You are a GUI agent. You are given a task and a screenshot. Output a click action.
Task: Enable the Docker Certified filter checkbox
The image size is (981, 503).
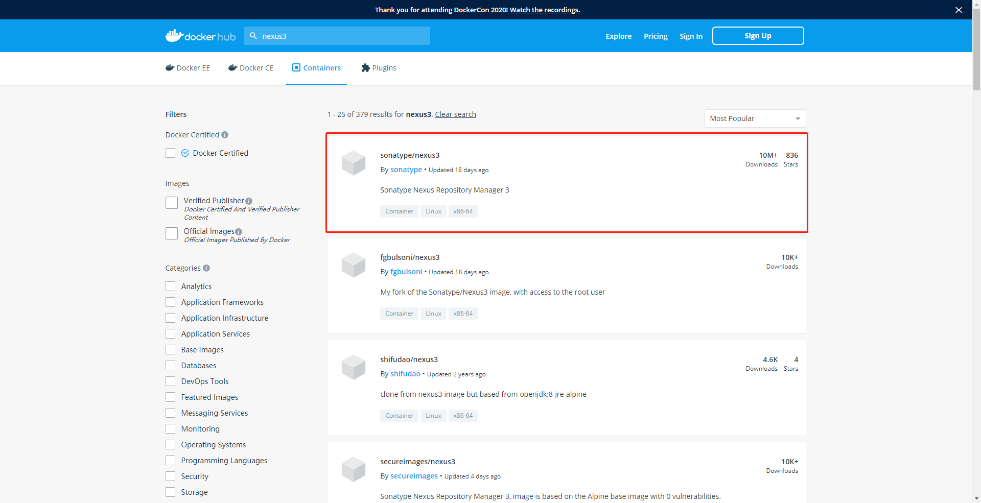click(171, 153)
